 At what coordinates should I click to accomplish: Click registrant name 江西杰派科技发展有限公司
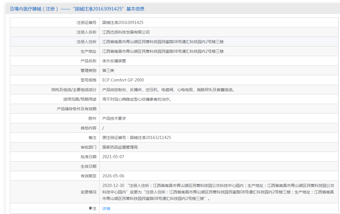coord(126,32)
